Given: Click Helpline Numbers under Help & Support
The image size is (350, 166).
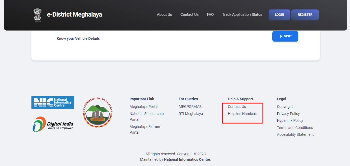Looking at the screenshot, I should [x=242, y=114].
